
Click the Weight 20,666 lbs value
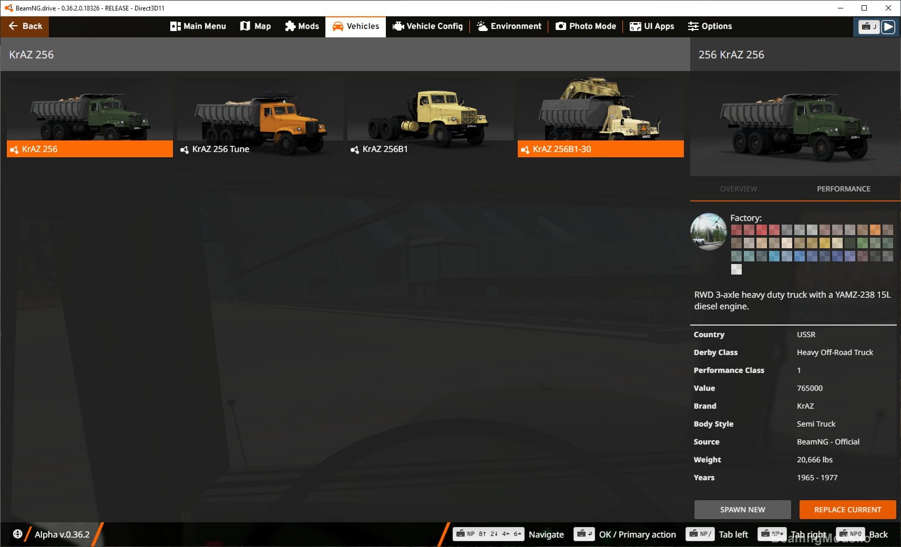point(815,460)
